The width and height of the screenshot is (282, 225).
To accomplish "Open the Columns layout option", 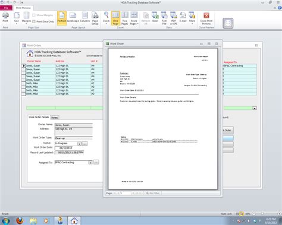I will point(85,17).
